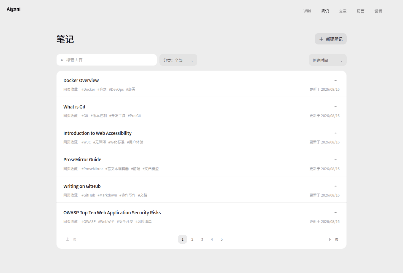The height and width of the screenshot is (273, 403).
Task: Click the #OWASP tag
Action: [x=89, y=221]
